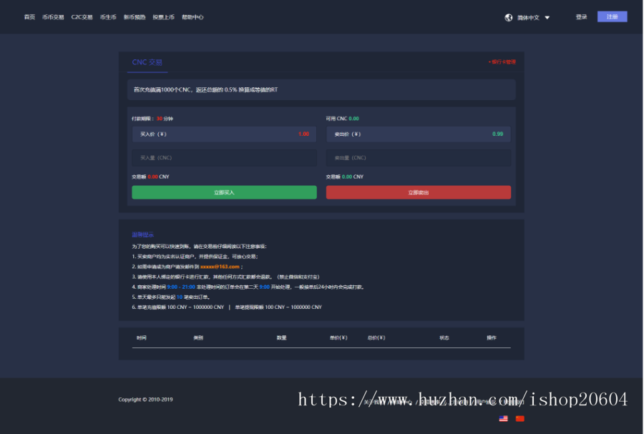
Task: Click the US flag icon in footer
Action: point(503,418)
